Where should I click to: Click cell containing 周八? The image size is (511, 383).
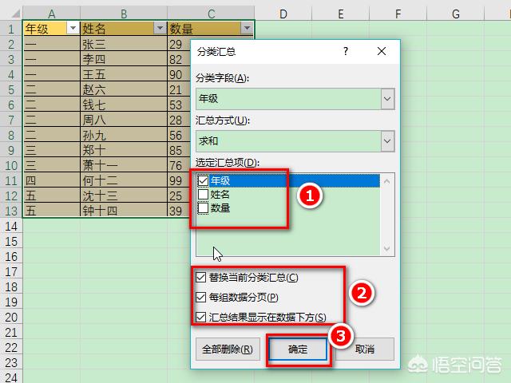point(124,120)
